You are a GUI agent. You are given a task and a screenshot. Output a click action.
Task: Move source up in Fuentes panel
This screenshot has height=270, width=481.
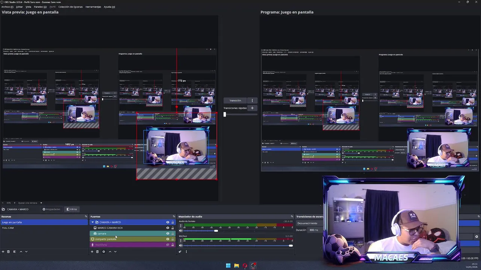click(110, 252)
